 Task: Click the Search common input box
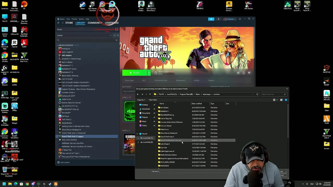(x=274, y=94)
